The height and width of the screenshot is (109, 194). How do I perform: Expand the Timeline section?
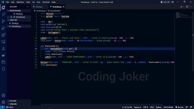pyautogui.click(x=19, y=104)
